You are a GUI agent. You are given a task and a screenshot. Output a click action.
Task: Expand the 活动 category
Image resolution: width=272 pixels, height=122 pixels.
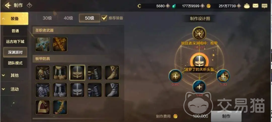[14, 89]
